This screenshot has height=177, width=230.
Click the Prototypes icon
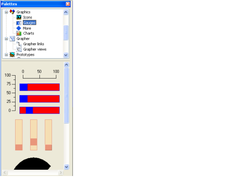pos(12,54)
